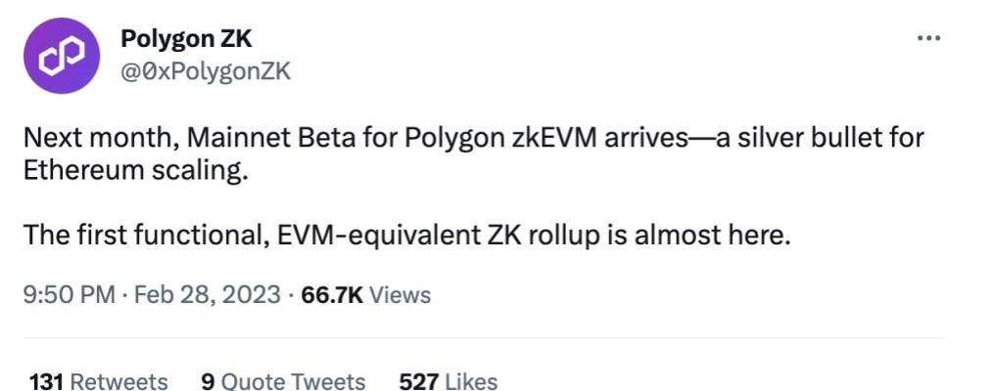This screenshot has height=391, width=997.
Task: Show the 527 Likes list
Action: (449, 381)
